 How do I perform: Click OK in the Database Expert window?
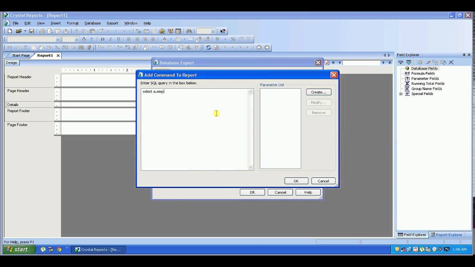(x=252, y=192)
